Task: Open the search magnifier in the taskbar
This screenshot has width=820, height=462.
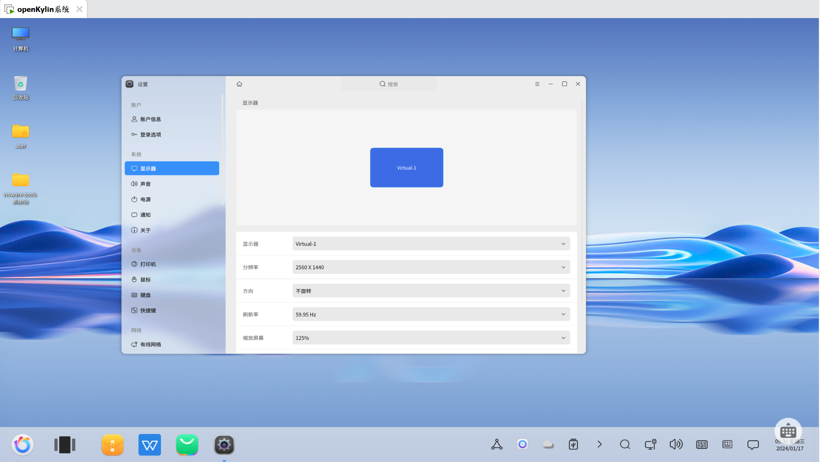Action: 625,445
